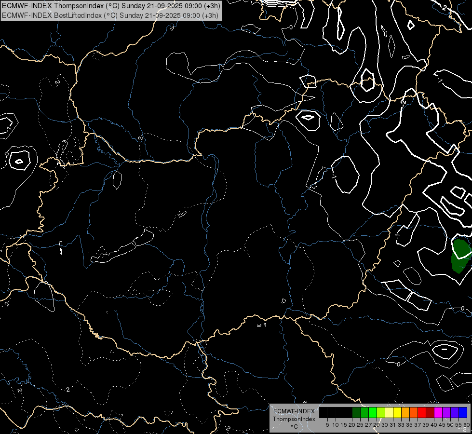Click the ThompsonIndex label in the legend
Viewport: 472px width, 434px height.
click(x=294, y=419)
